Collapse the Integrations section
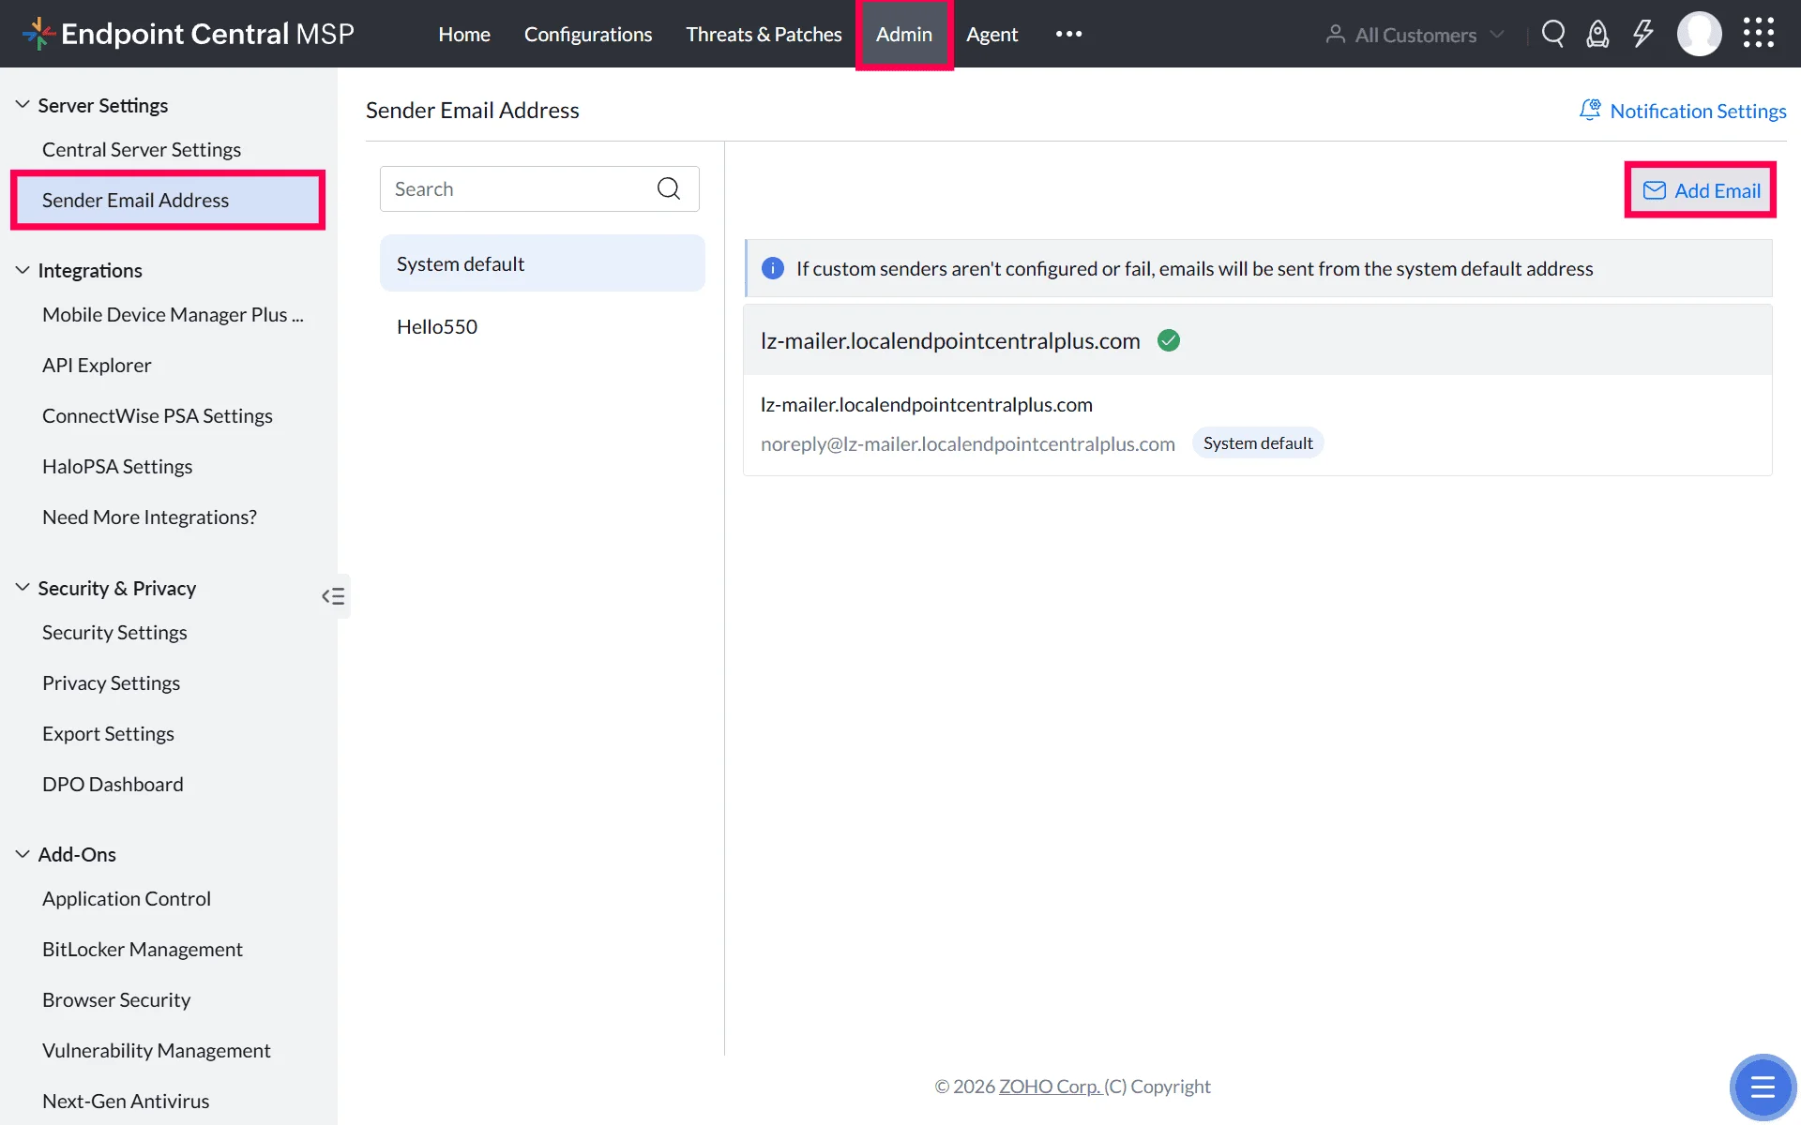The image size is (1801, 1125). pyautogui.click(x=23, y=270)
